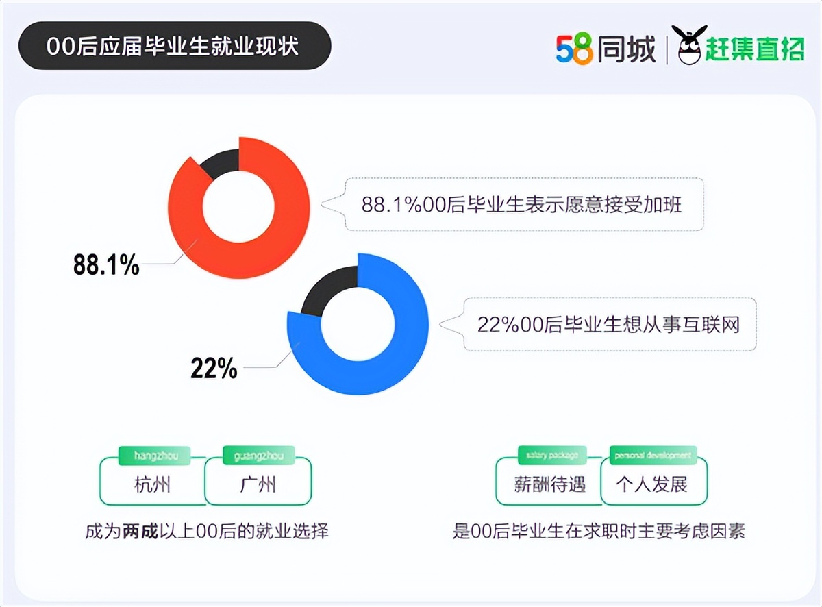Click the 个人发展 box
822x607 pixels.
click(x=652, y=485)
